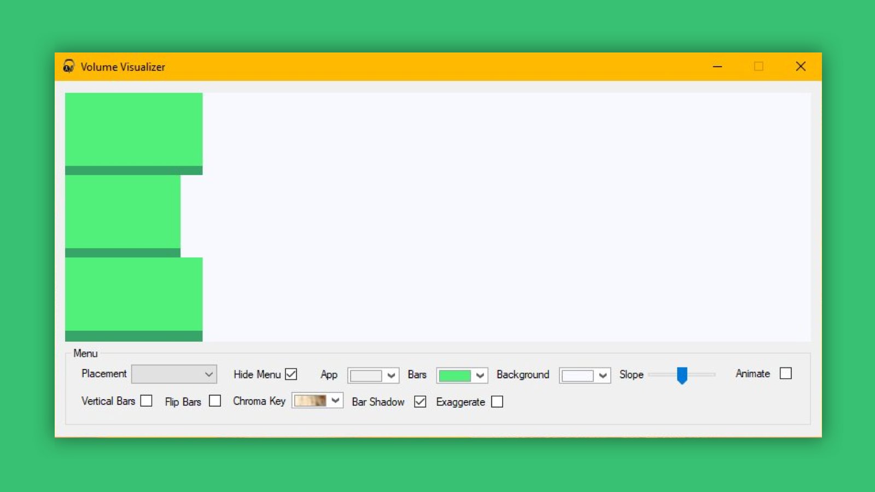Click the Chroma Key color preview swatch

click(311, 401)
